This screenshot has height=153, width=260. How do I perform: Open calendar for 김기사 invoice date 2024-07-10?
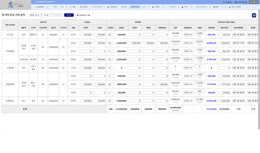tap(243, 43)
